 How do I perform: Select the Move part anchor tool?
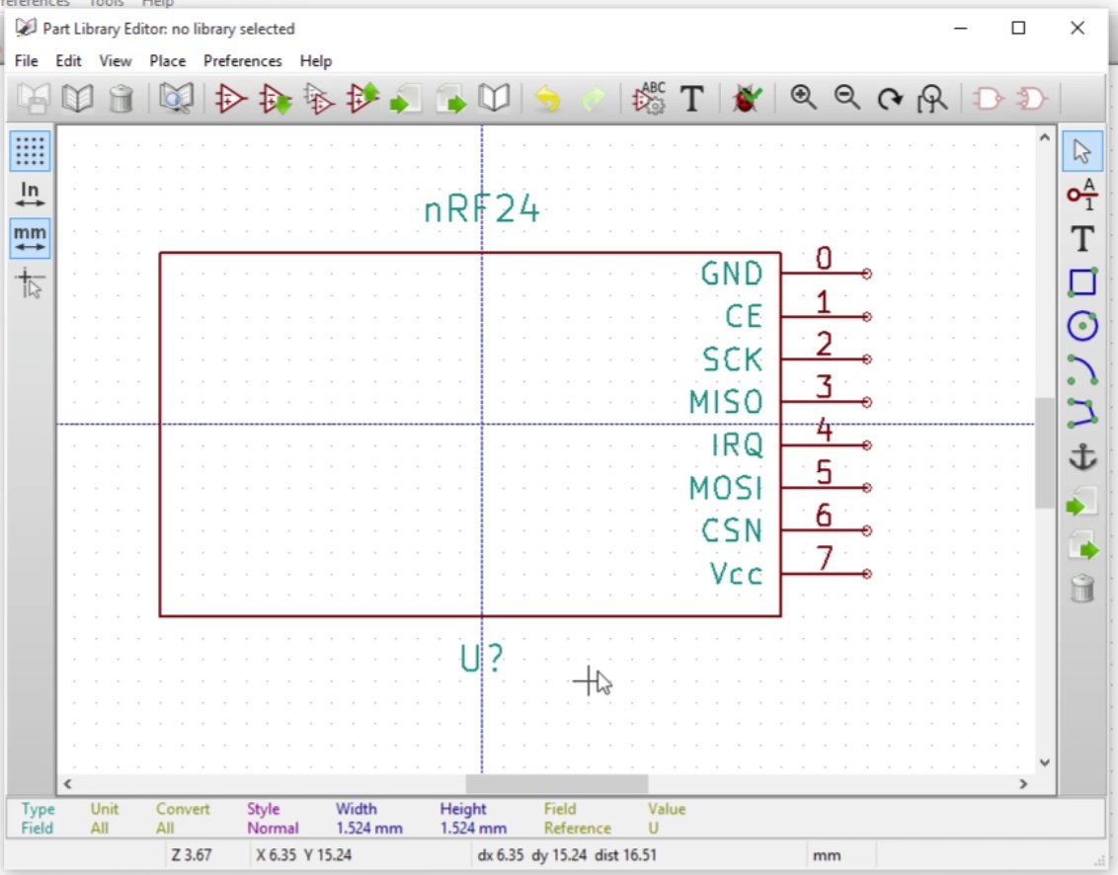pos(1082,458)
